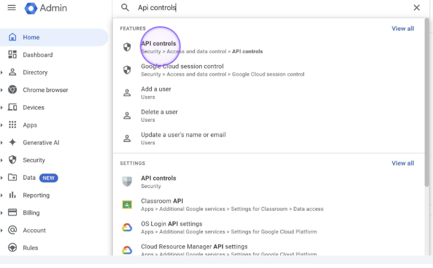The width and height of the screenshot is (433, 268).
Task: Click View all for Features results
Action: click(403, 29)
